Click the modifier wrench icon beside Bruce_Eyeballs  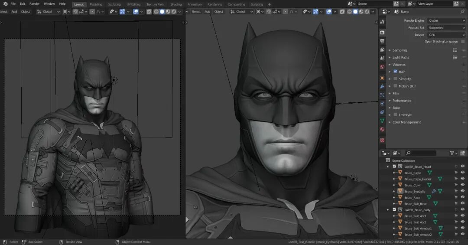433,191
